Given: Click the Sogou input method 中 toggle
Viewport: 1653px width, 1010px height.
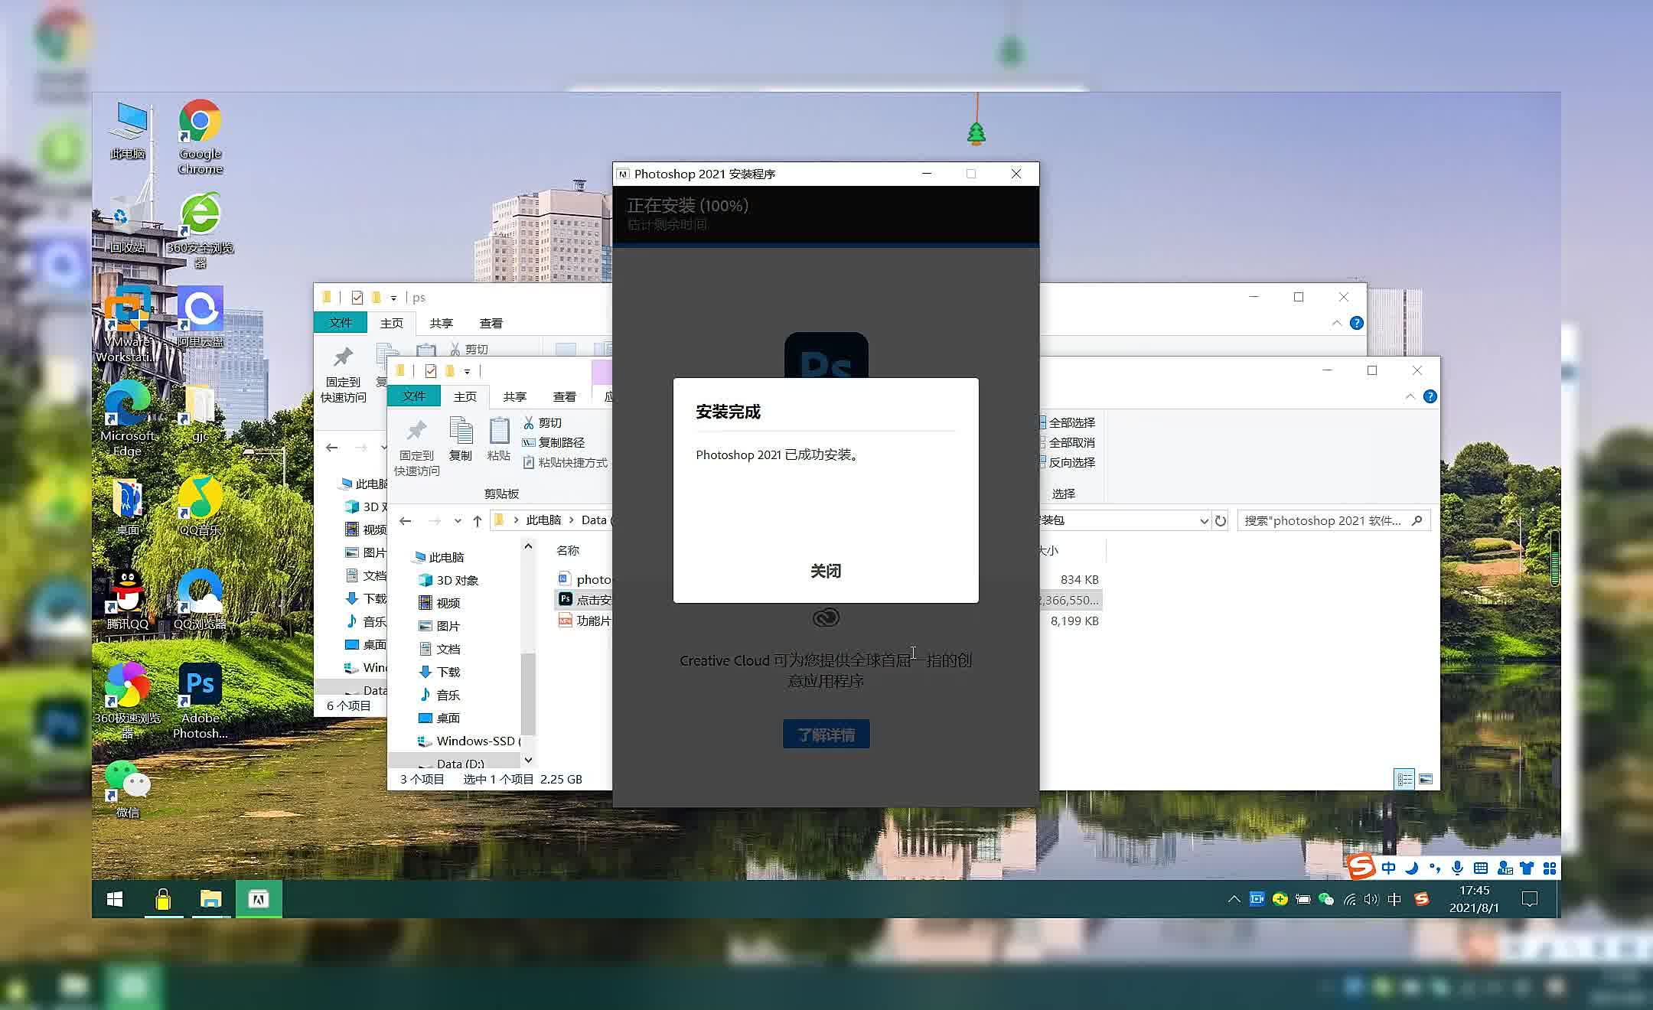Looking at the screenshot, I should pos(1388,868).
